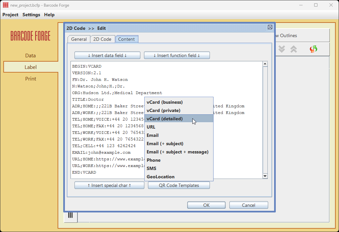Screen dimensions: 339x232
Task: Click the content text scrollbar track
Action: tap(265, 120)
